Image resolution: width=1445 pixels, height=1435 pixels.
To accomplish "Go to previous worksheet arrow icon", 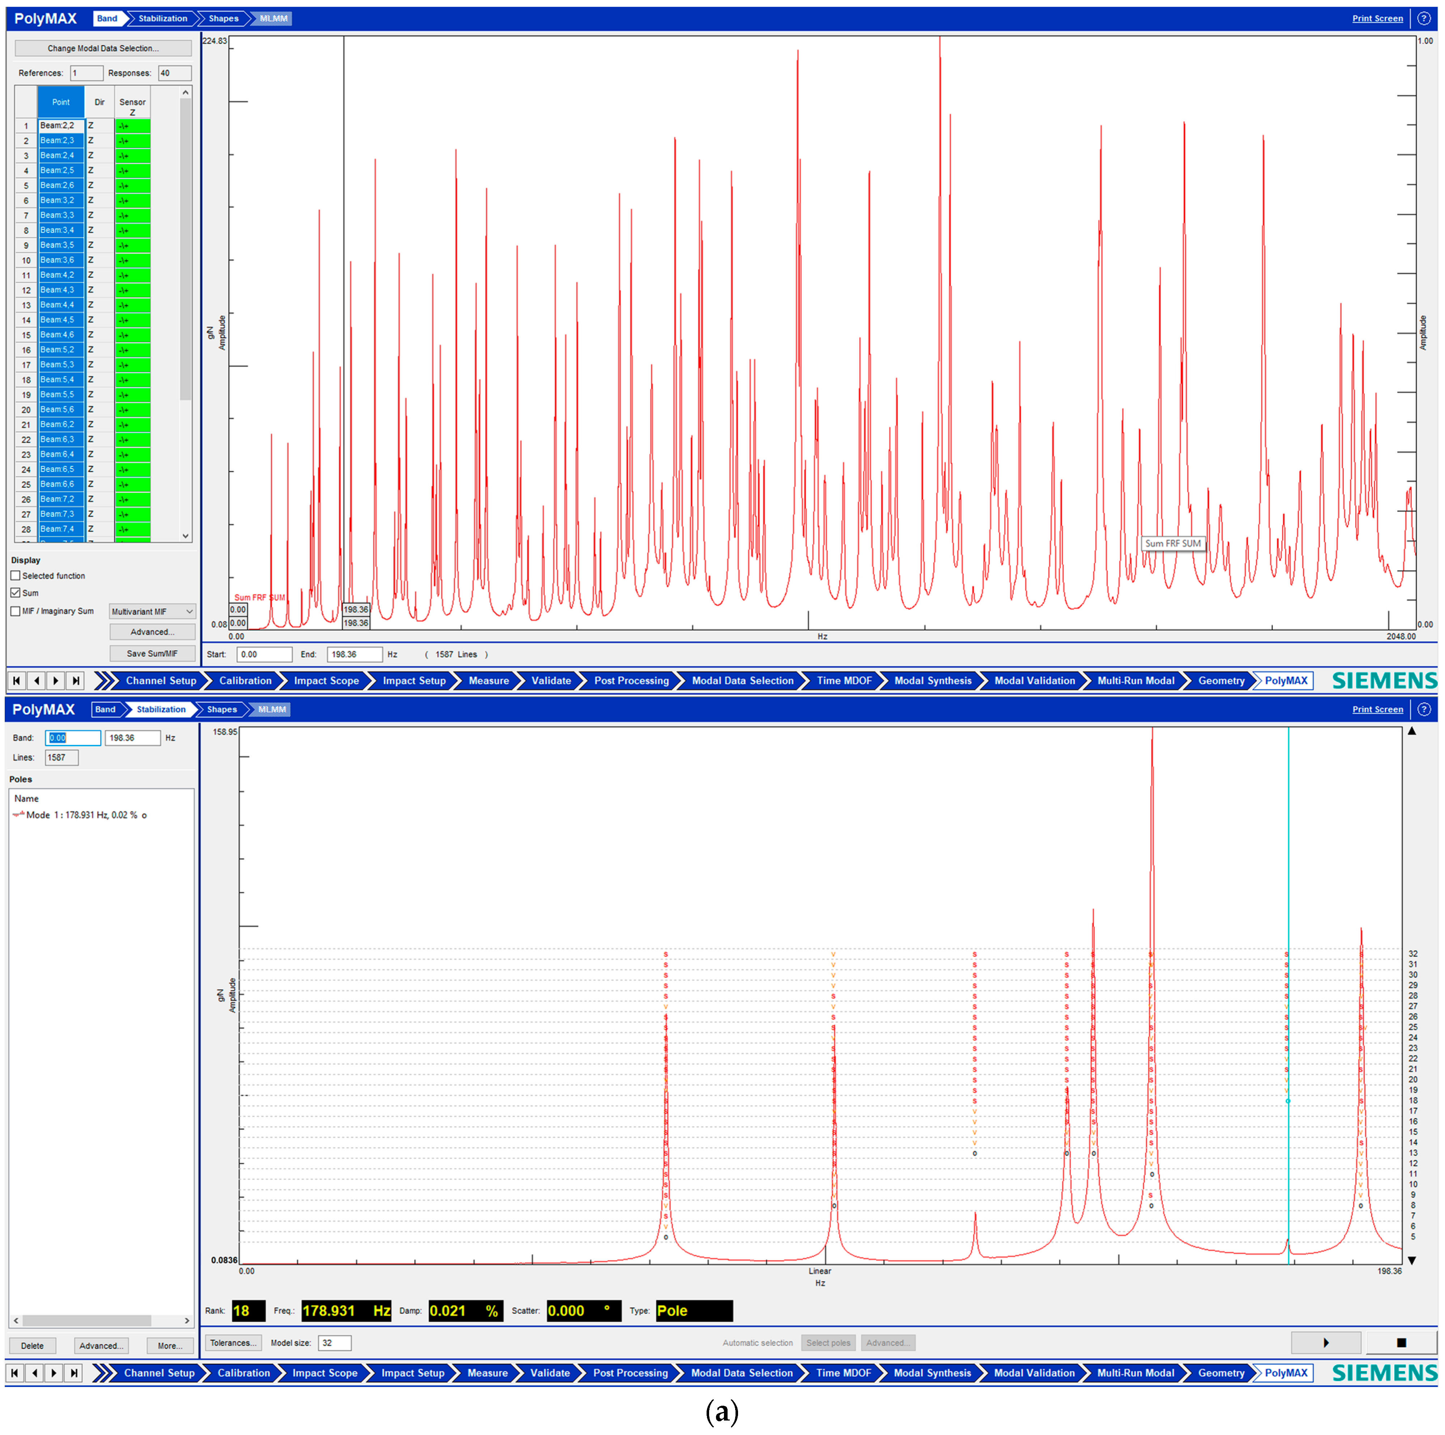I will click(x=36, y=681).
